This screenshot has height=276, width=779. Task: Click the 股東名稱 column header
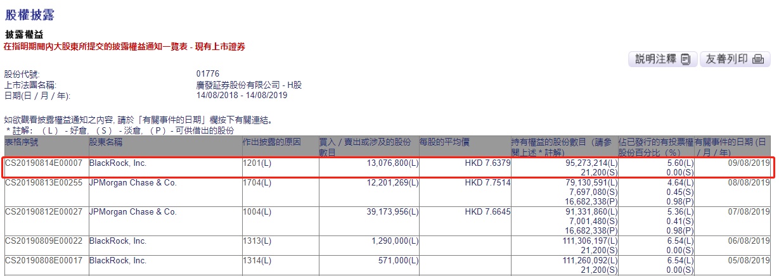[x=106, y=142]
